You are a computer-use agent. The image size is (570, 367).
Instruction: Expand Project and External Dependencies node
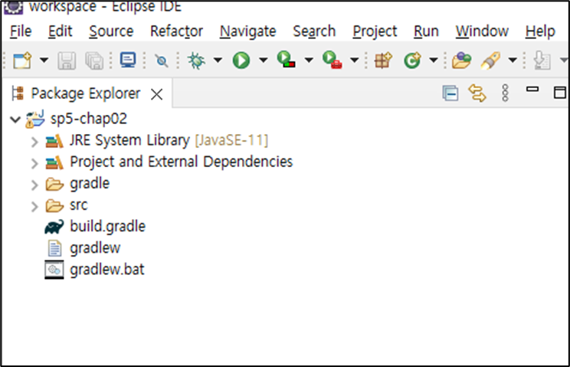coord(34,163)
